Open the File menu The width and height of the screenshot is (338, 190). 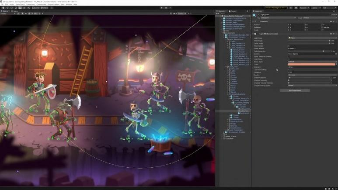point(2,4)
